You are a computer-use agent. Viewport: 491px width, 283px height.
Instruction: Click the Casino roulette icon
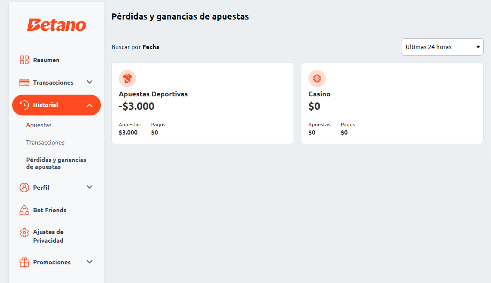317,79
